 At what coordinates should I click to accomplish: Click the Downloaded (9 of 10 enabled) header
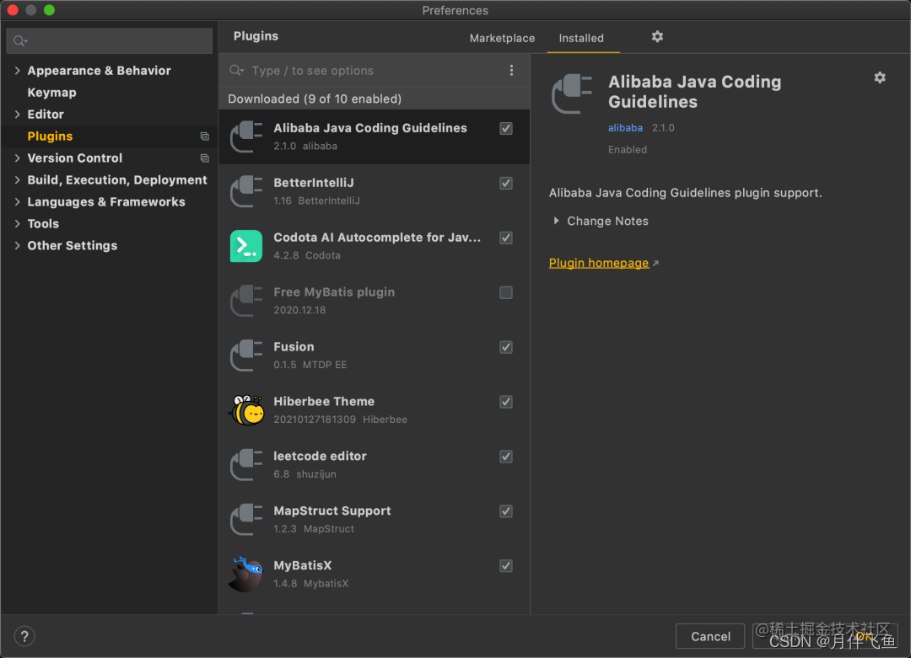tap(315, 99)
